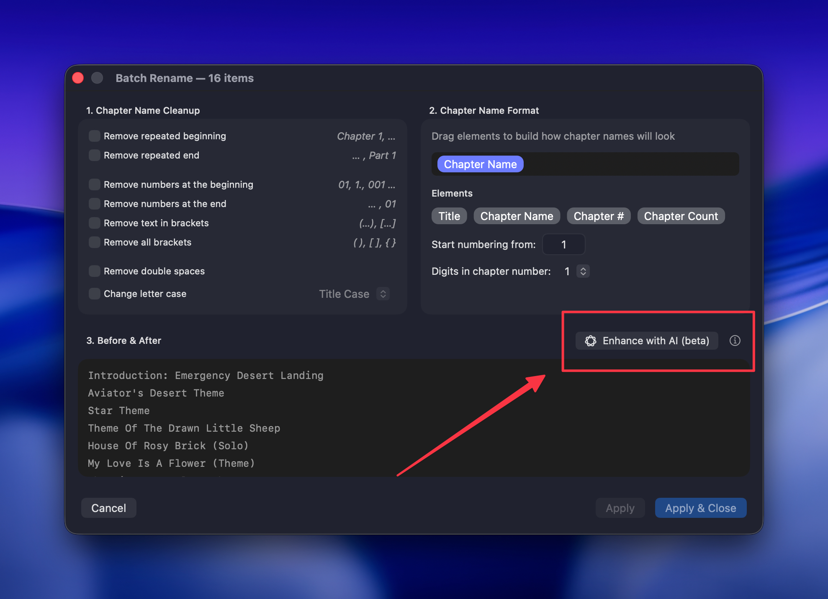This screenshot has width=828, height=599.
Task: Enable Remove double spaces
Action: 95,271
